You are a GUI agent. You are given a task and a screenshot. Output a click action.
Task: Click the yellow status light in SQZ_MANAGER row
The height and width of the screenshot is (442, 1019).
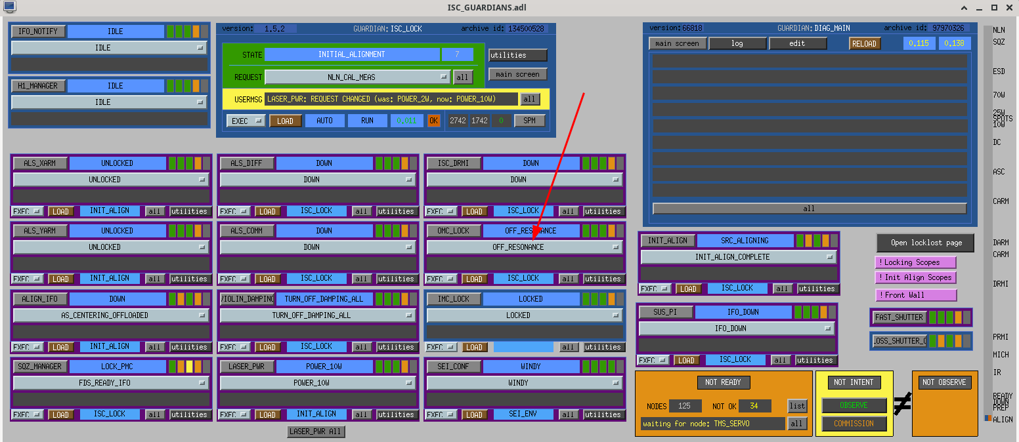click(x=189, y=367)
